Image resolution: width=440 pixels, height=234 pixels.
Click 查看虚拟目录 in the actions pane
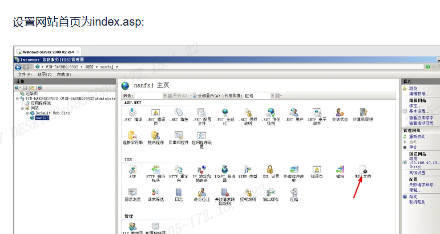tap(421, 123)
